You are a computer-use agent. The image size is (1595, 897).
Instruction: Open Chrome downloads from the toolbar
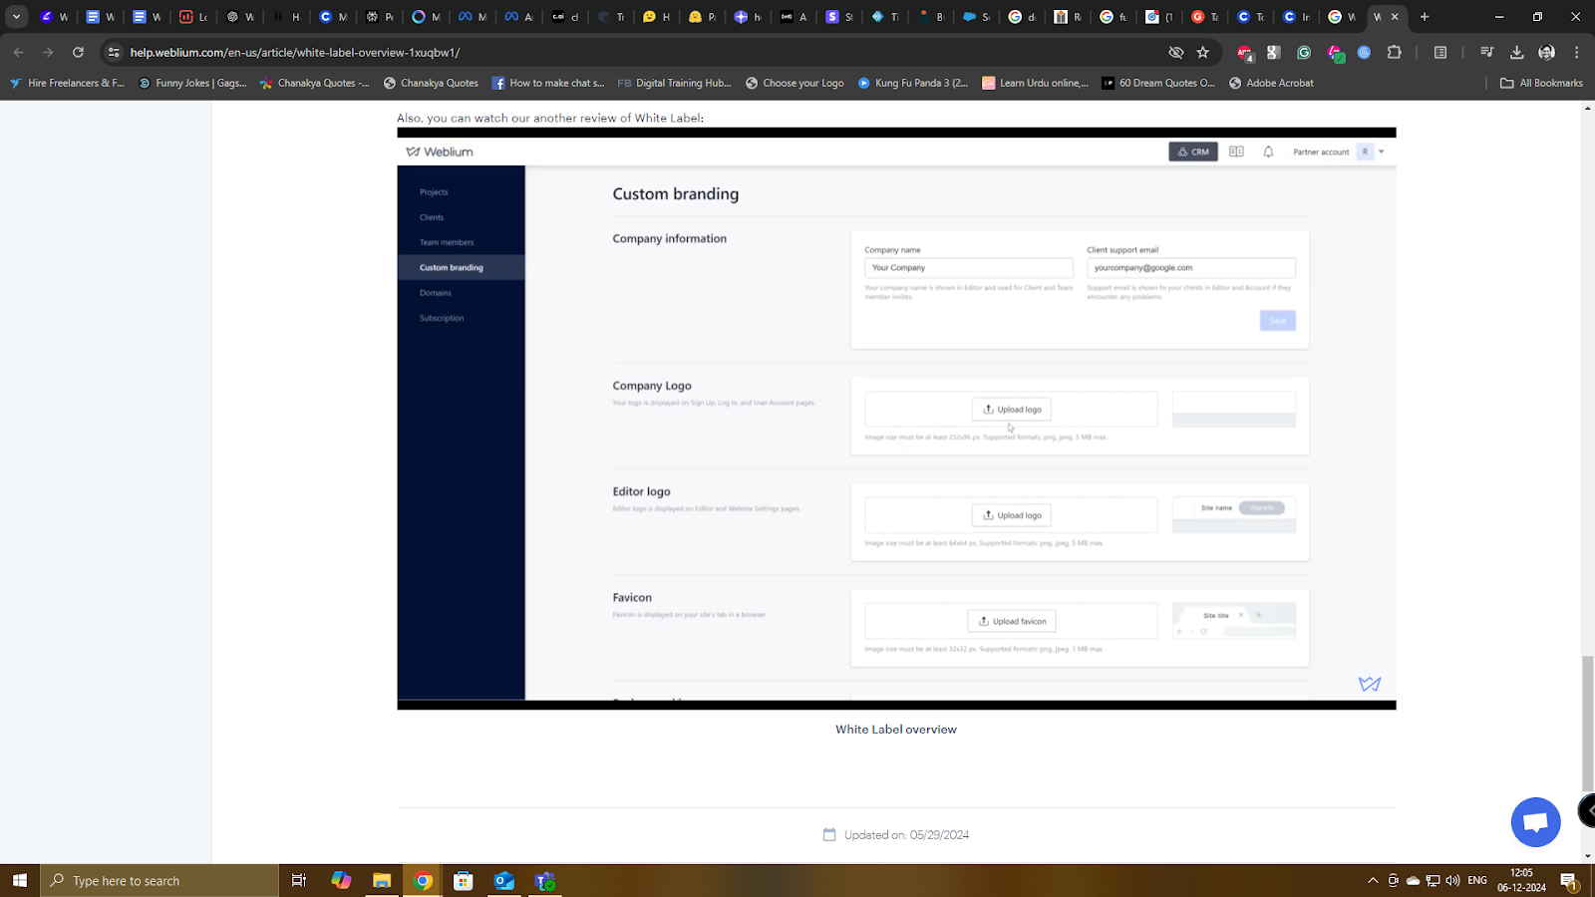1516,52
